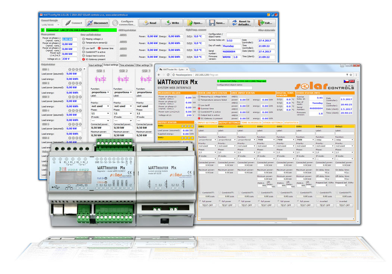
Task: Click the browser reload icon
Action: click(168, 75)
